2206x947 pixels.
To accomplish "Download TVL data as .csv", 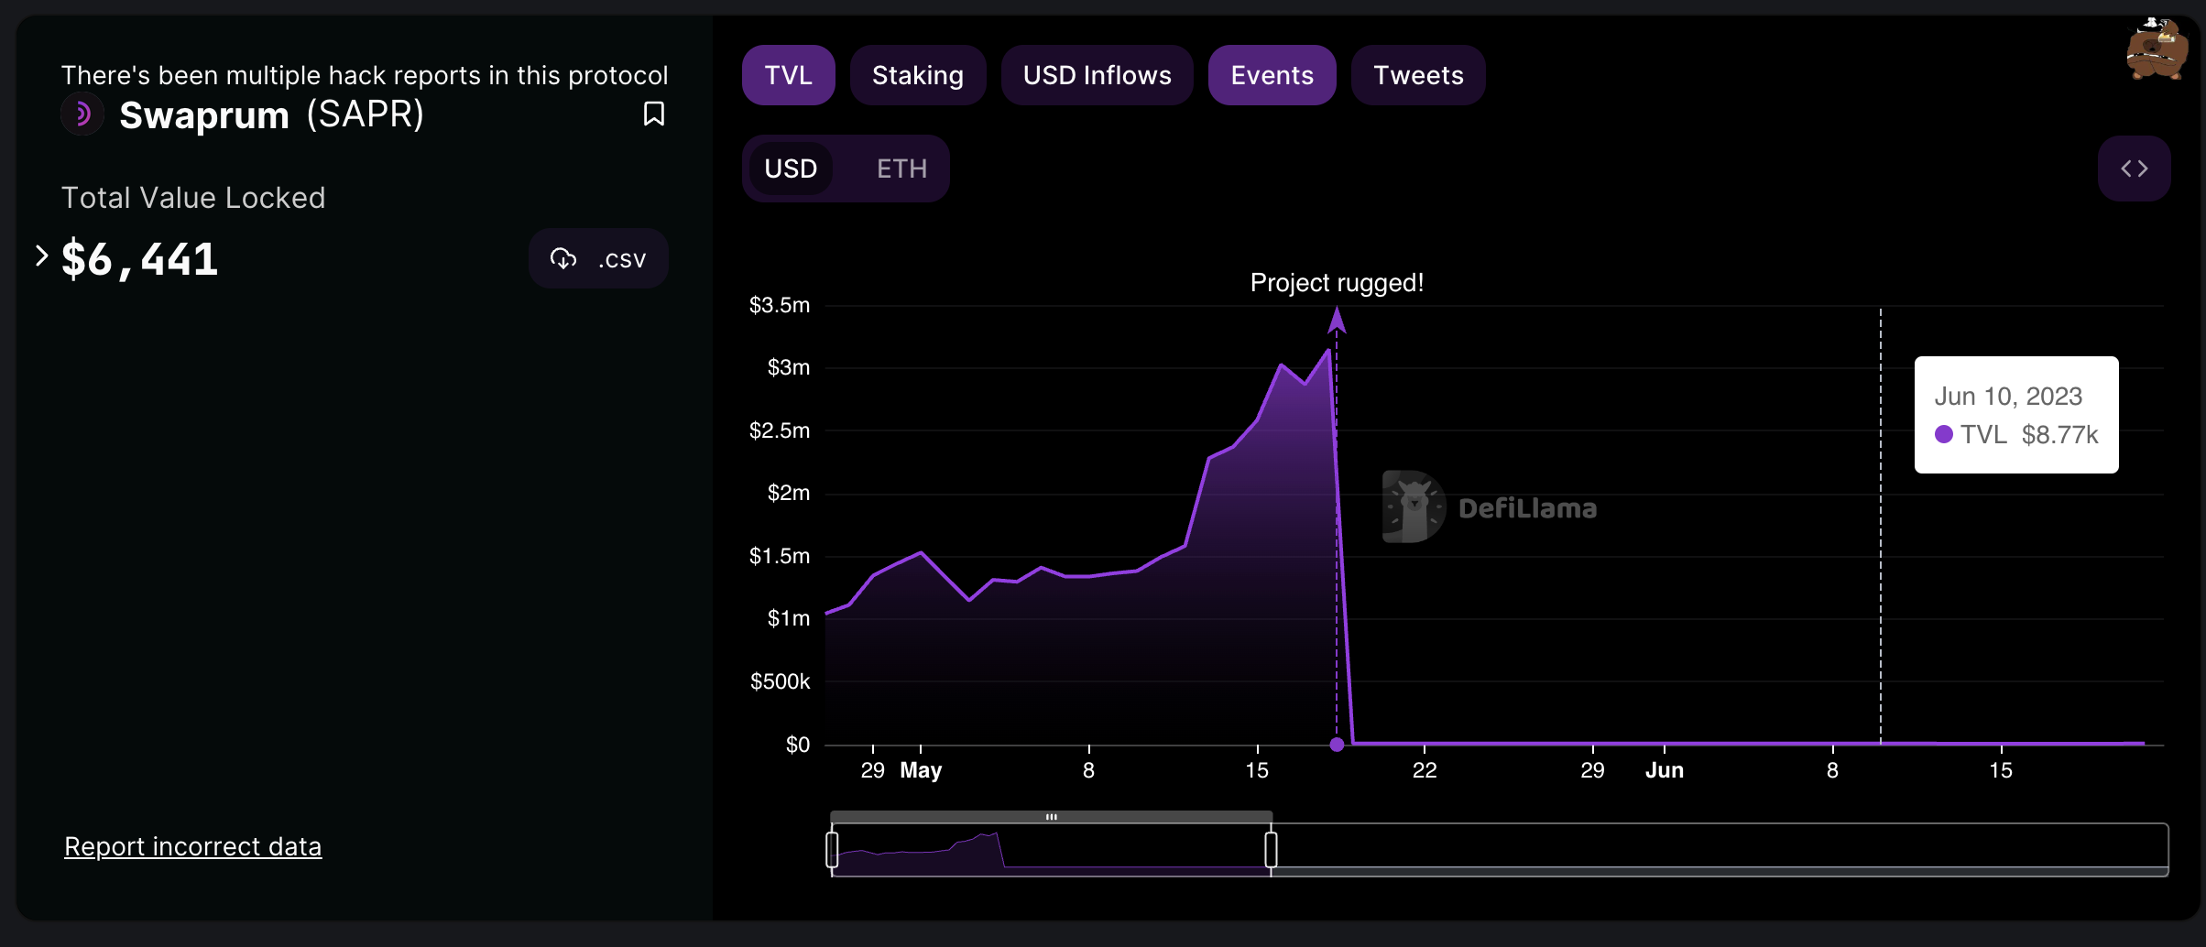I will tap(598, 258).
